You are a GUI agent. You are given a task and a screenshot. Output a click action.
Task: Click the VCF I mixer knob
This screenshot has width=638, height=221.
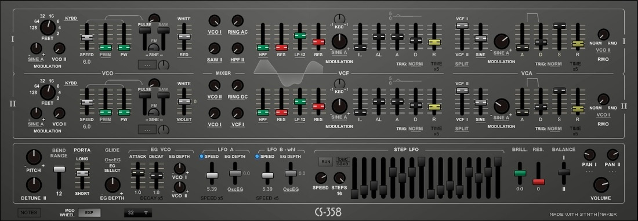point(238,113)
